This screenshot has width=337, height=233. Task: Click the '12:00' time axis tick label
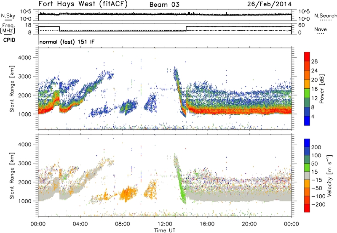coord(165,224)
